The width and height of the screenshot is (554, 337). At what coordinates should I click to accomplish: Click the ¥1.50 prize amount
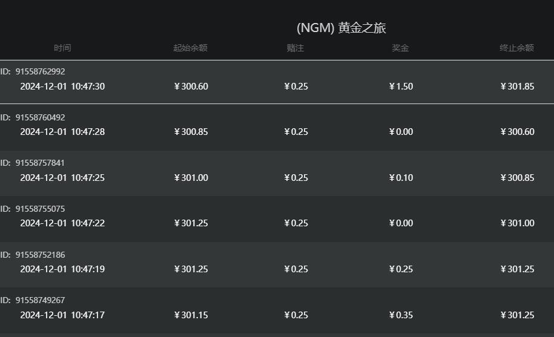coord(401,87)
